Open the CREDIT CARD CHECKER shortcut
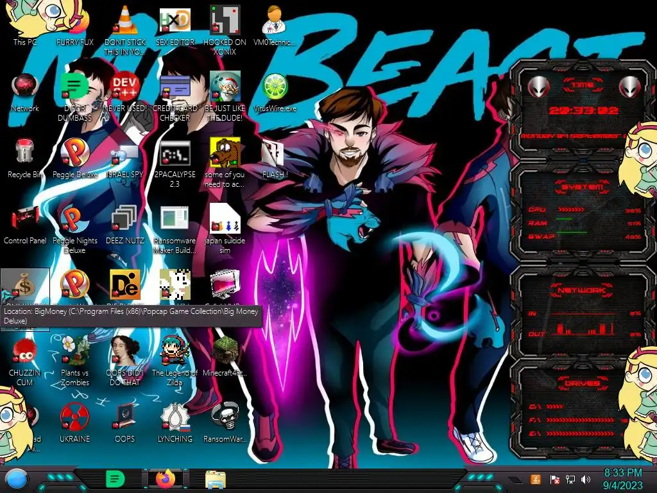Viewport: 657px width, 493px height. click(x=175, y=86)
